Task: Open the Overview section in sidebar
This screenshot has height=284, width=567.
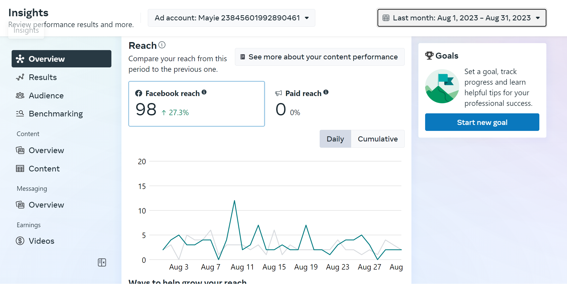Action: point(62,59)
